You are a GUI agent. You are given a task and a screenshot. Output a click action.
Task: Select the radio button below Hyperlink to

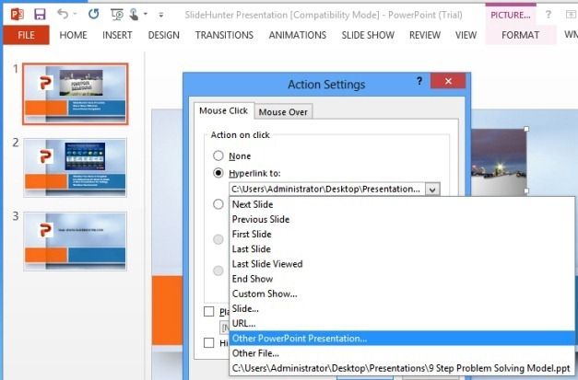tap(218, 204)
